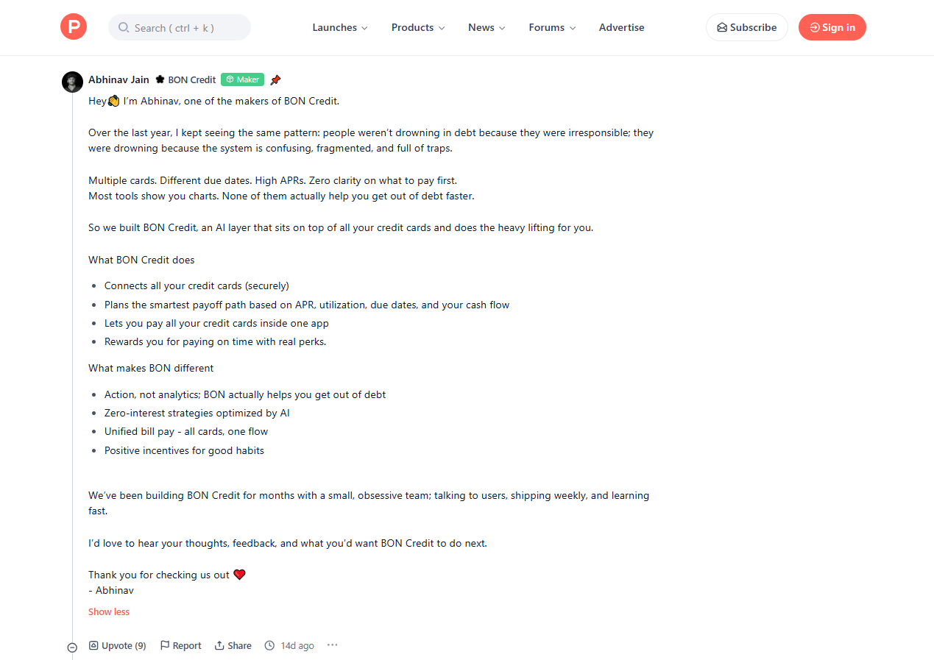Upvote Abhinav's comment

[117, 645]
